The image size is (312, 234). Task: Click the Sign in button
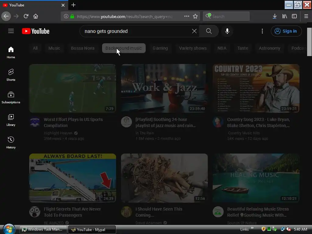[x=286, y=31]
